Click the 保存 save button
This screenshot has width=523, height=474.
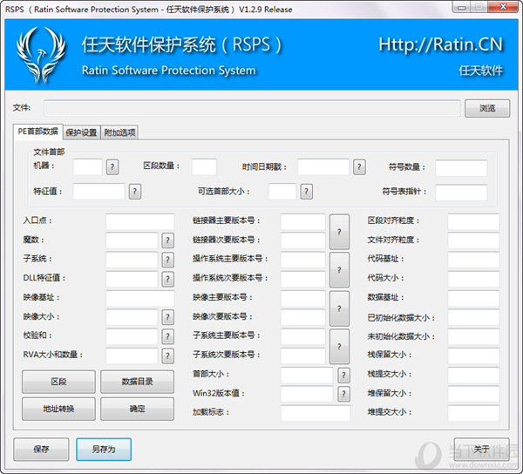41,450
